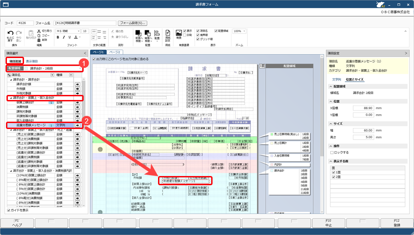Image resolution: width=414 pixels, height=235 pixels.
Task: Collapse the 請求合計・御買上・御入金合計 tree group
Action: (x=11, y=98)
